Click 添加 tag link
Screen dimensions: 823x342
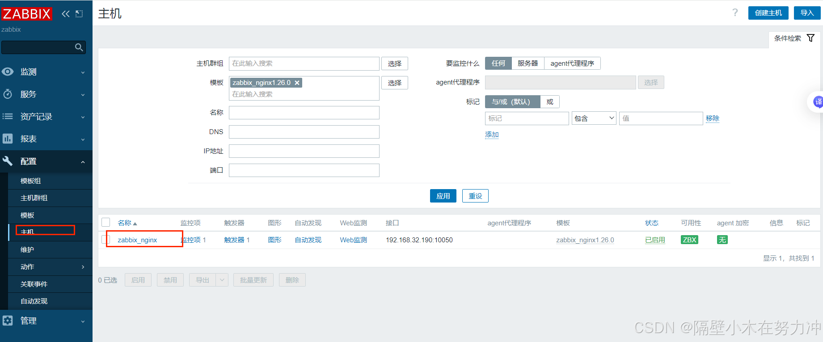click(492, 135)
